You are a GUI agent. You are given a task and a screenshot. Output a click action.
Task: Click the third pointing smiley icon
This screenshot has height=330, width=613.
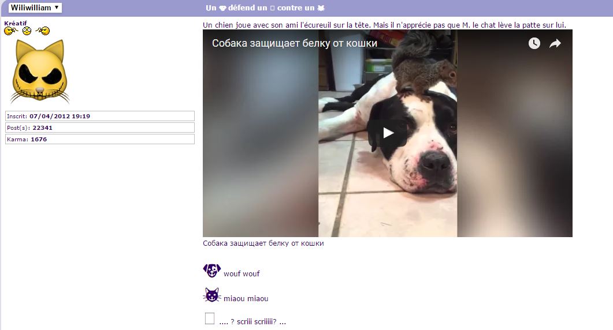[43, 31]
